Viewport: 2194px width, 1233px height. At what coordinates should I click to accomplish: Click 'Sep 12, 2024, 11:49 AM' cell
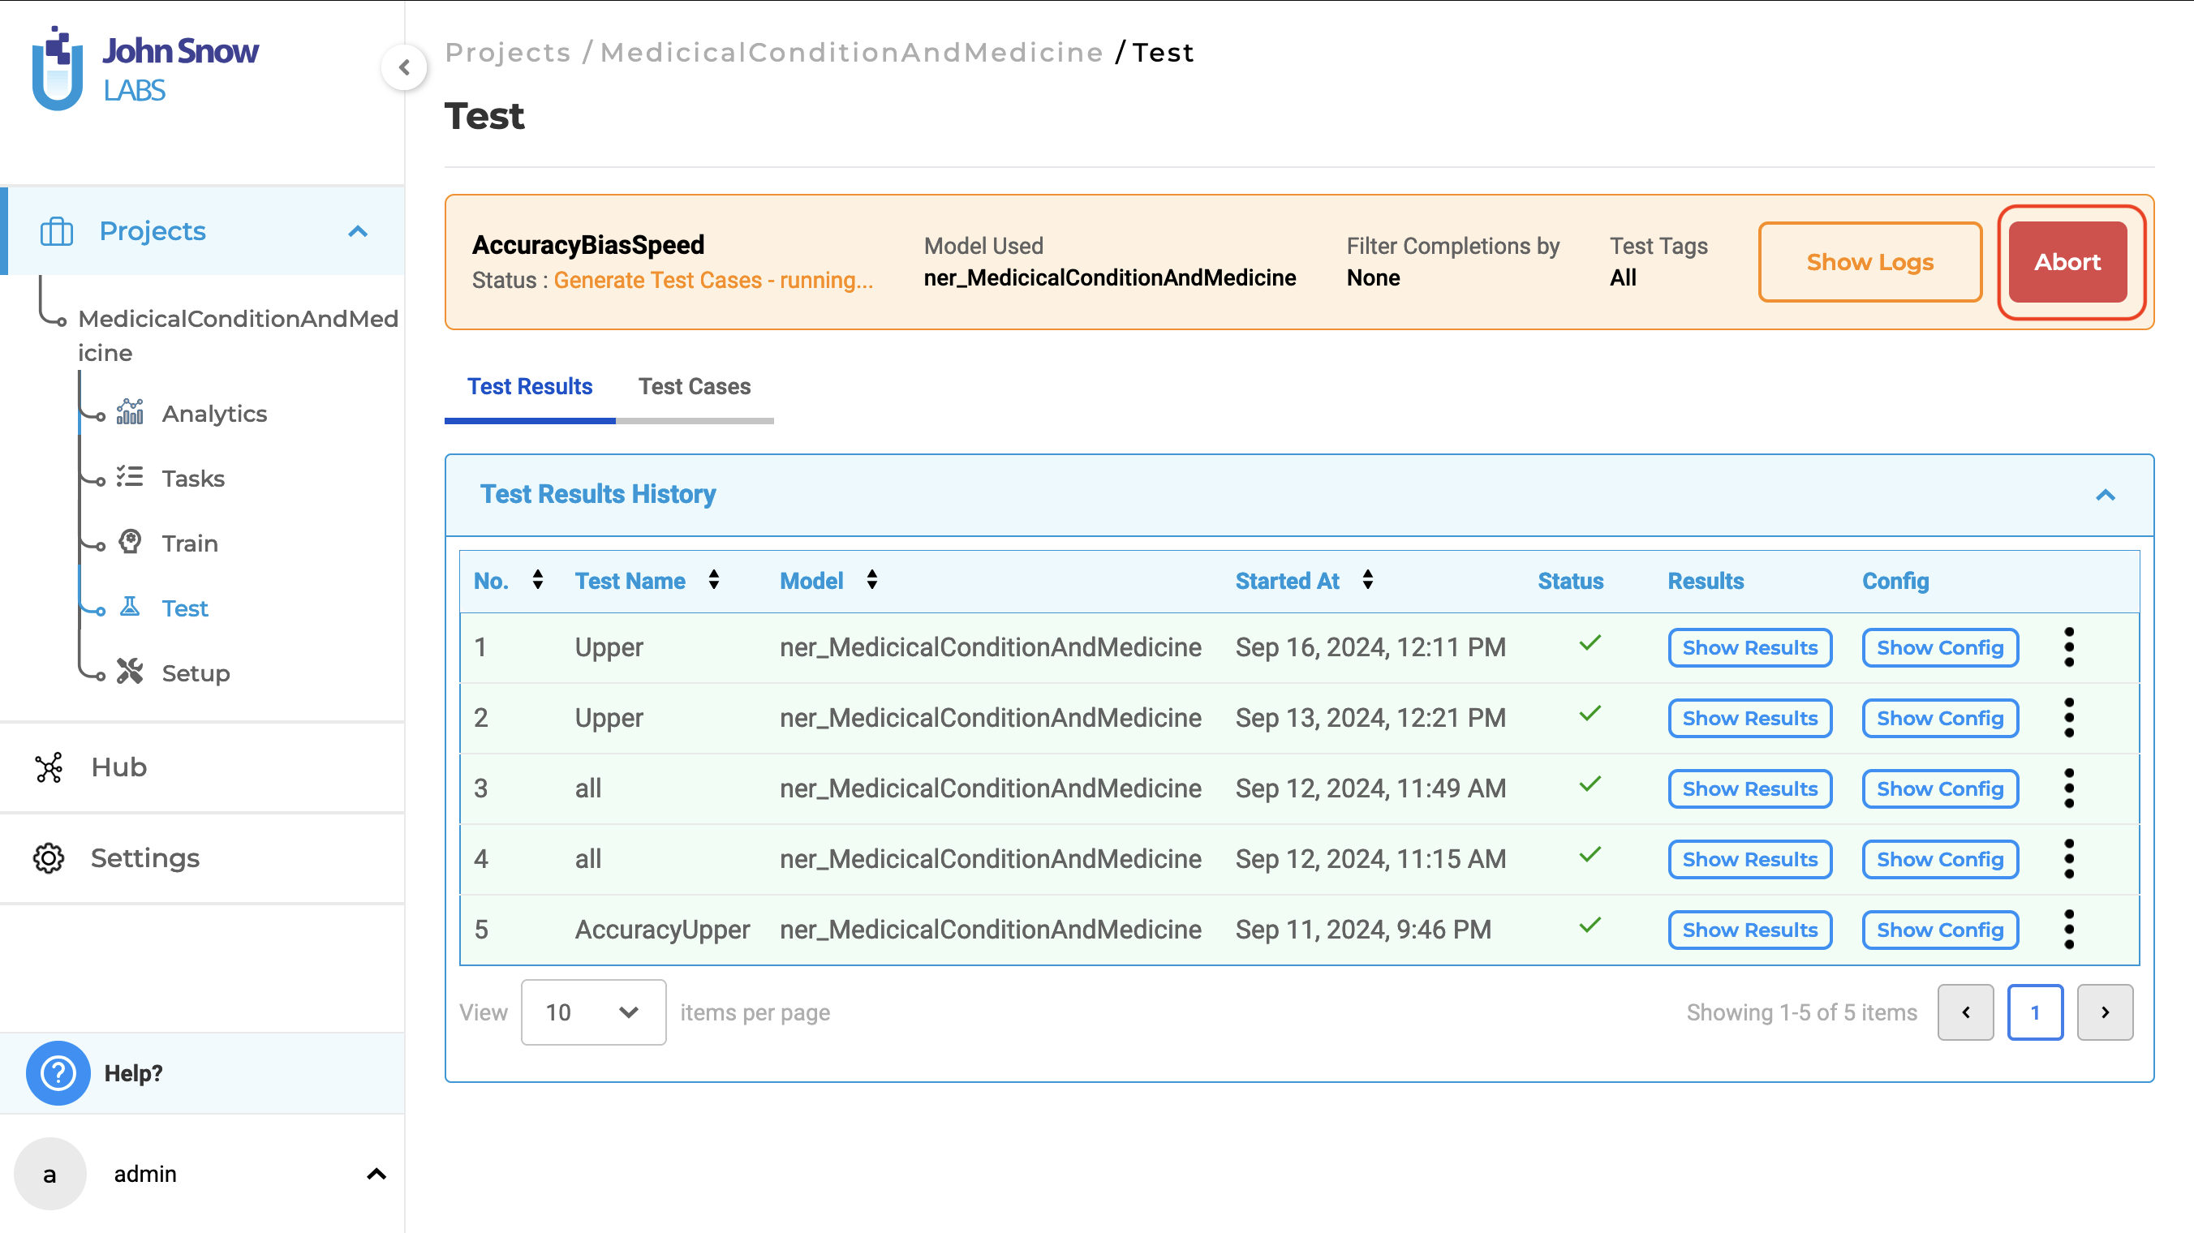[1370, 788]
